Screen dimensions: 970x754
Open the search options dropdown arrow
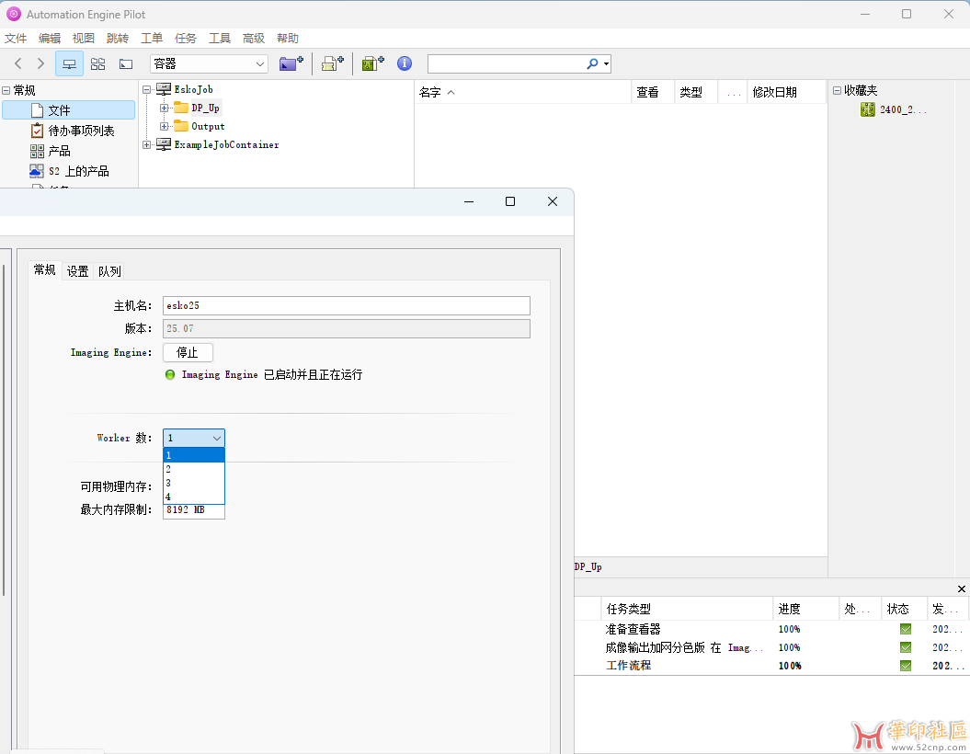[x=606, y=63]
